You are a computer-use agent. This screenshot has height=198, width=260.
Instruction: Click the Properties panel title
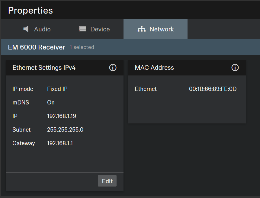30,10
